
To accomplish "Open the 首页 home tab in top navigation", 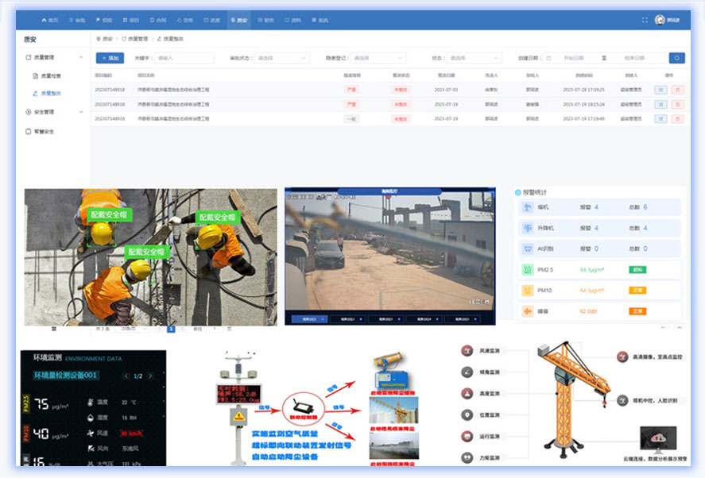I will pyautogui.click(x=50, y=20).
